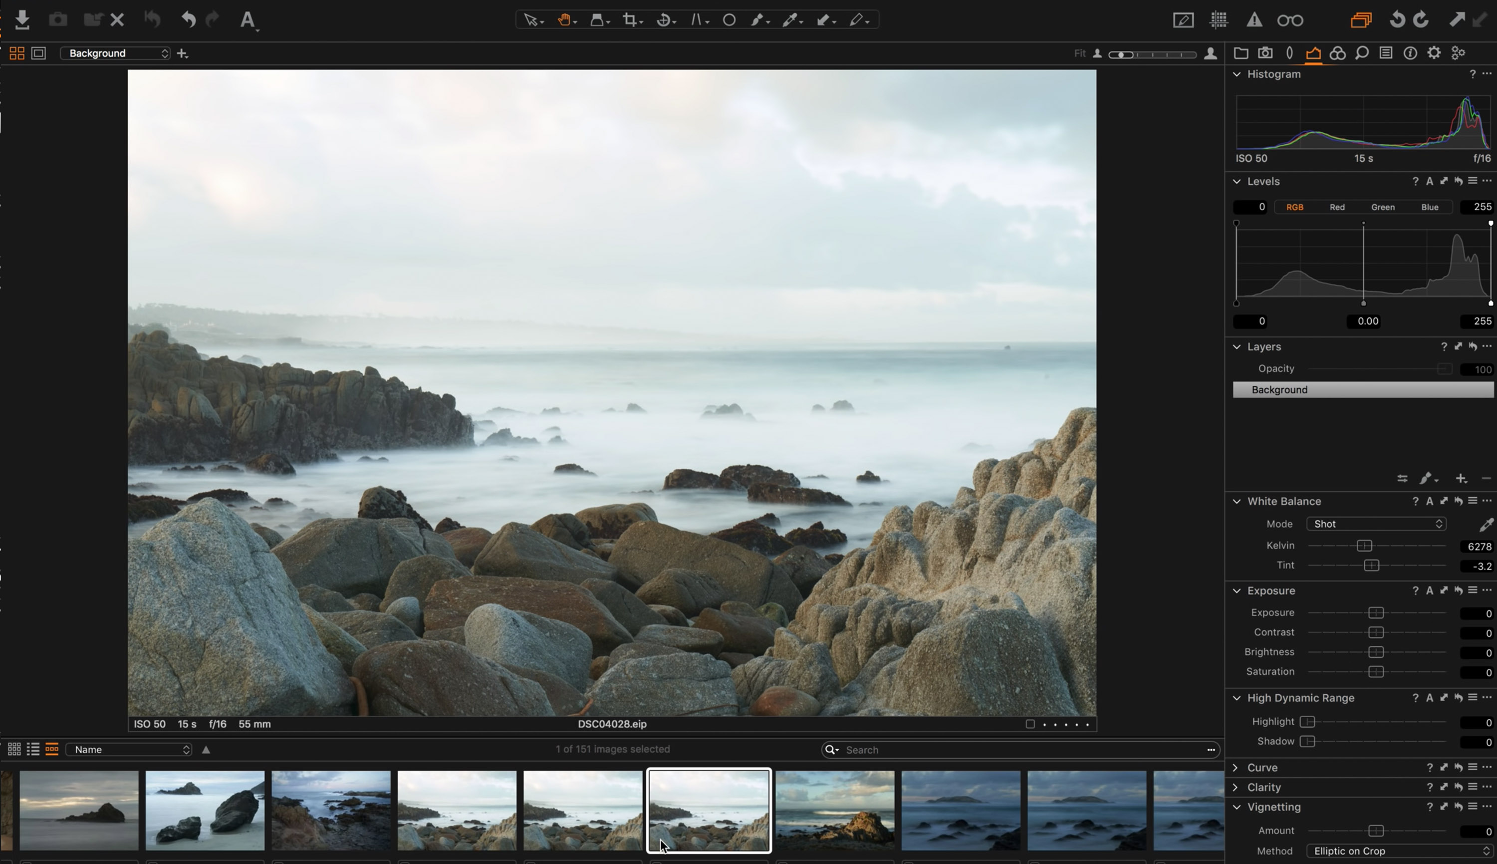Select the Red channel tab in Levels
The width and height of the screenshot is (1497, 864).
point(1337,207)
